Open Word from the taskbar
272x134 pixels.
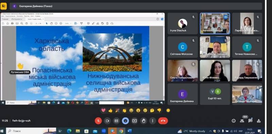(129, 131)
